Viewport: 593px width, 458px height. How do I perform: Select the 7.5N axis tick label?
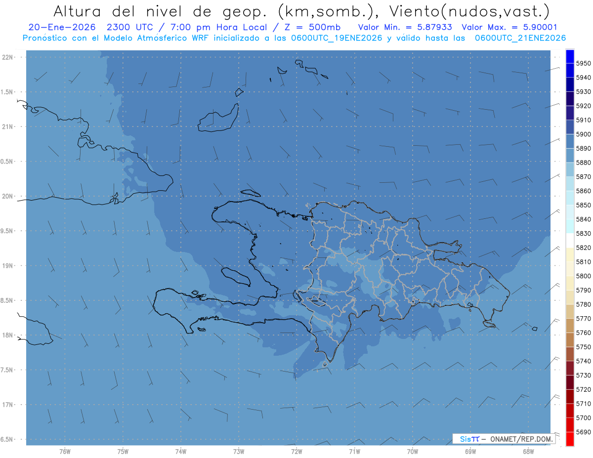[x=7, y=370]
